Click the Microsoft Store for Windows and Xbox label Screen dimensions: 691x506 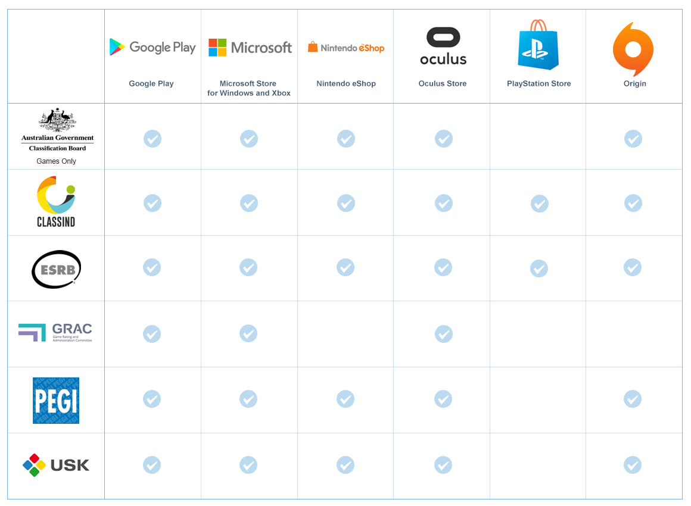coord(249,88)
